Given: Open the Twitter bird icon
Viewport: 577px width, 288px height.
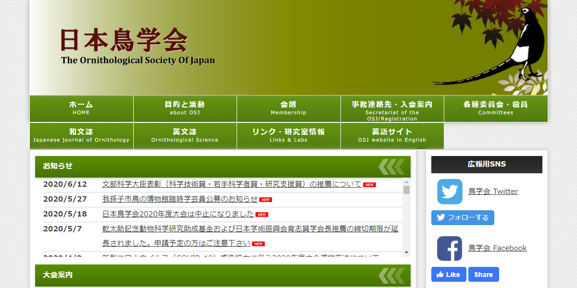Looking at the screenshot, I should coord(450,192).
